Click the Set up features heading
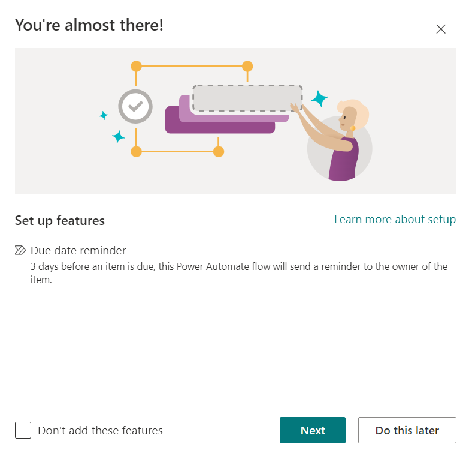The width and height of the screenshot is (469, 459). [60, 221]
